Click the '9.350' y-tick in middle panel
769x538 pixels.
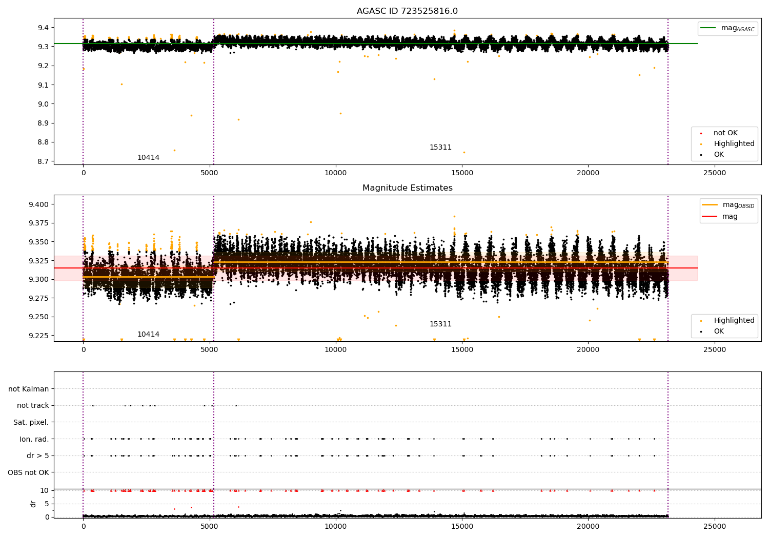[38, 242]
